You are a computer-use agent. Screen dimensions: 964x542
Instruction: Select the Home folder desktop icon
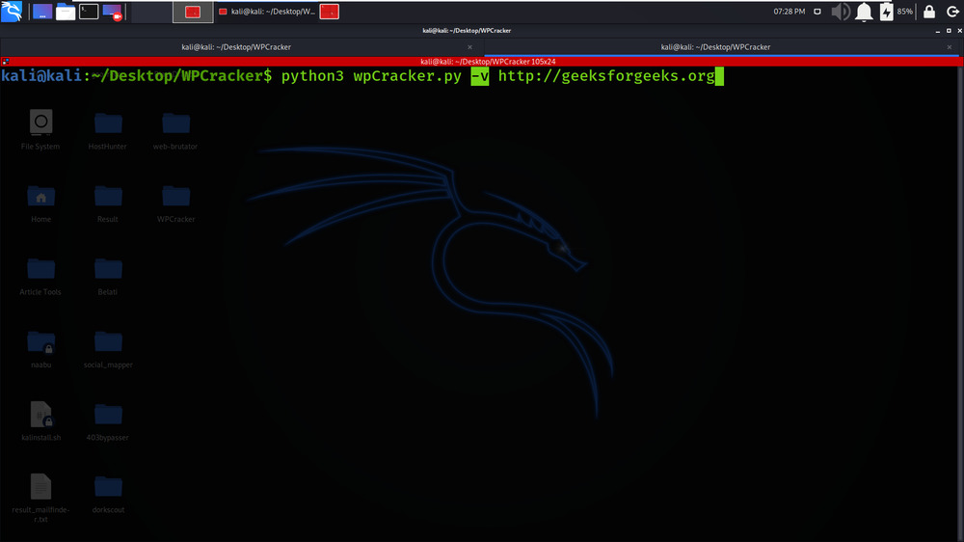pos(40,203)
